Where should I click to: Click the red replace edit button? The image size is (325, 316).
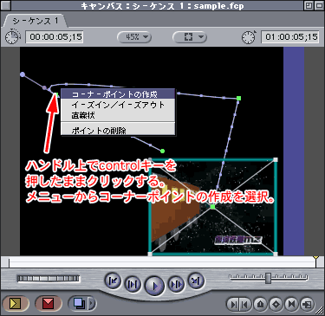(49, 303)
